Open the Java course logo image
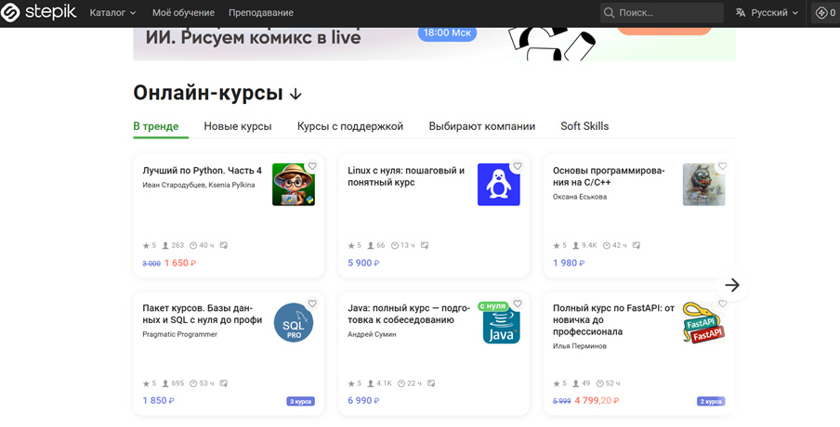This screenshot has width=840, height=427. click(x=502, y=327)
